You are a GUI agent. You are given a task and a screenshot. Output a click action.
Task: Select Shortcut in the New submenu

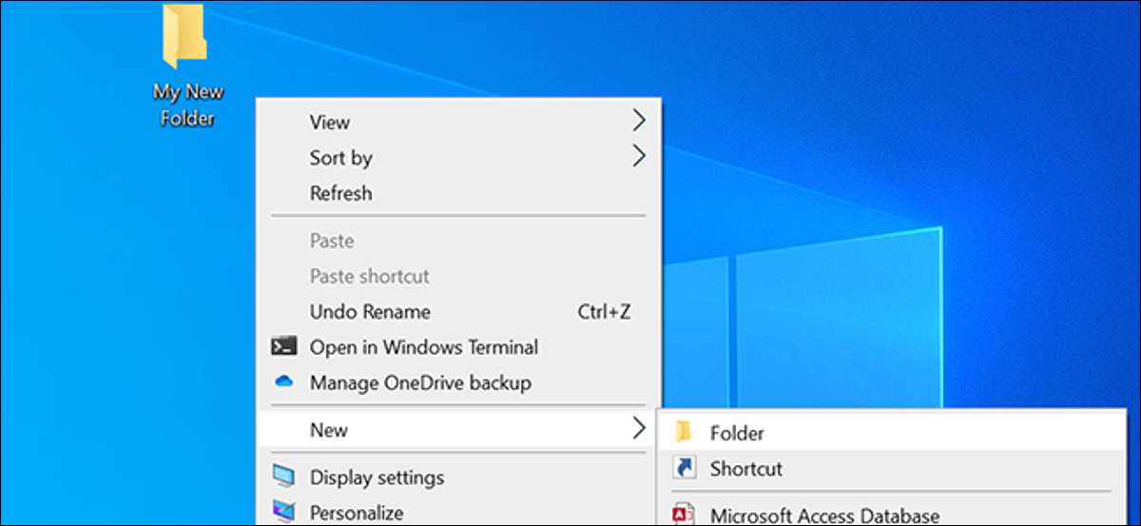pos(745,469)
